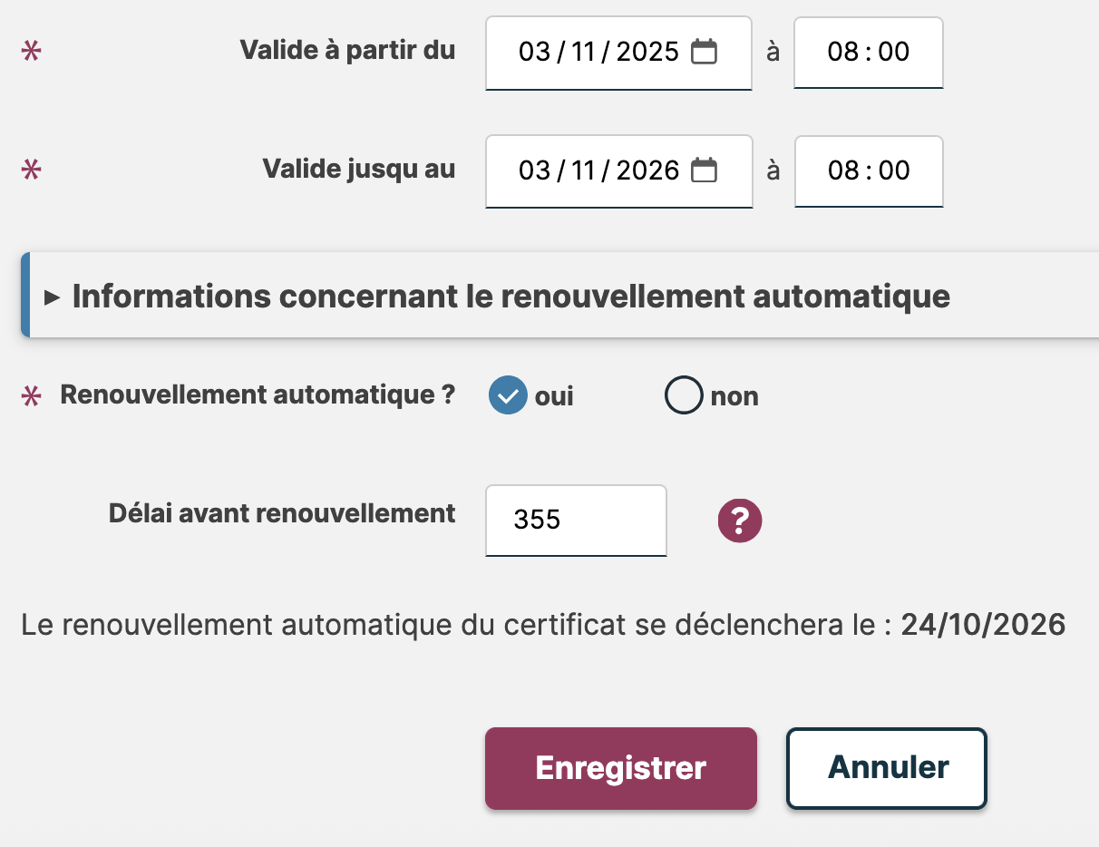Click the question mark help icon
1099x847 pixels.
[x=740, y=521]
